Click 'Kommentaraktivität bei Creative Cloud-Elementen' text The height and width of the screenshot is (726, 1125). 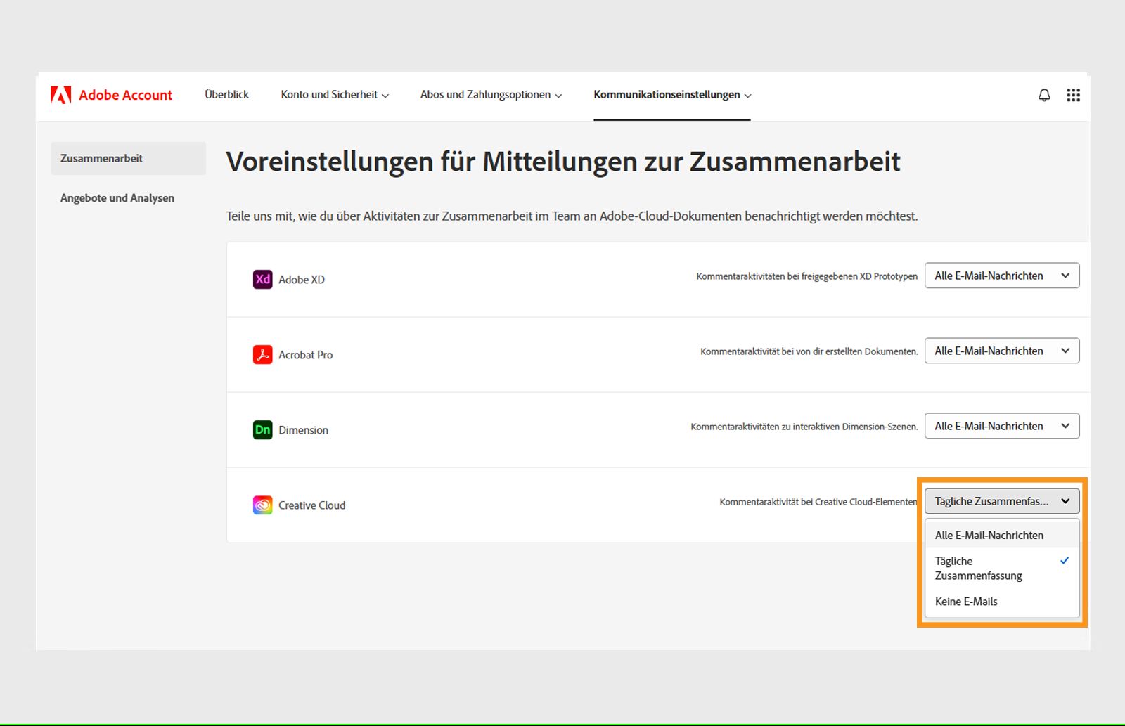click(x=818, y=502)
